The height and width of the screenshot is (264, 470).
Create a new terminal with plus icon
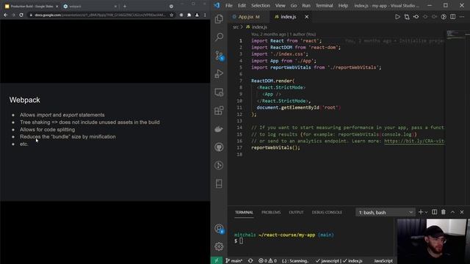tap(420, 212)
